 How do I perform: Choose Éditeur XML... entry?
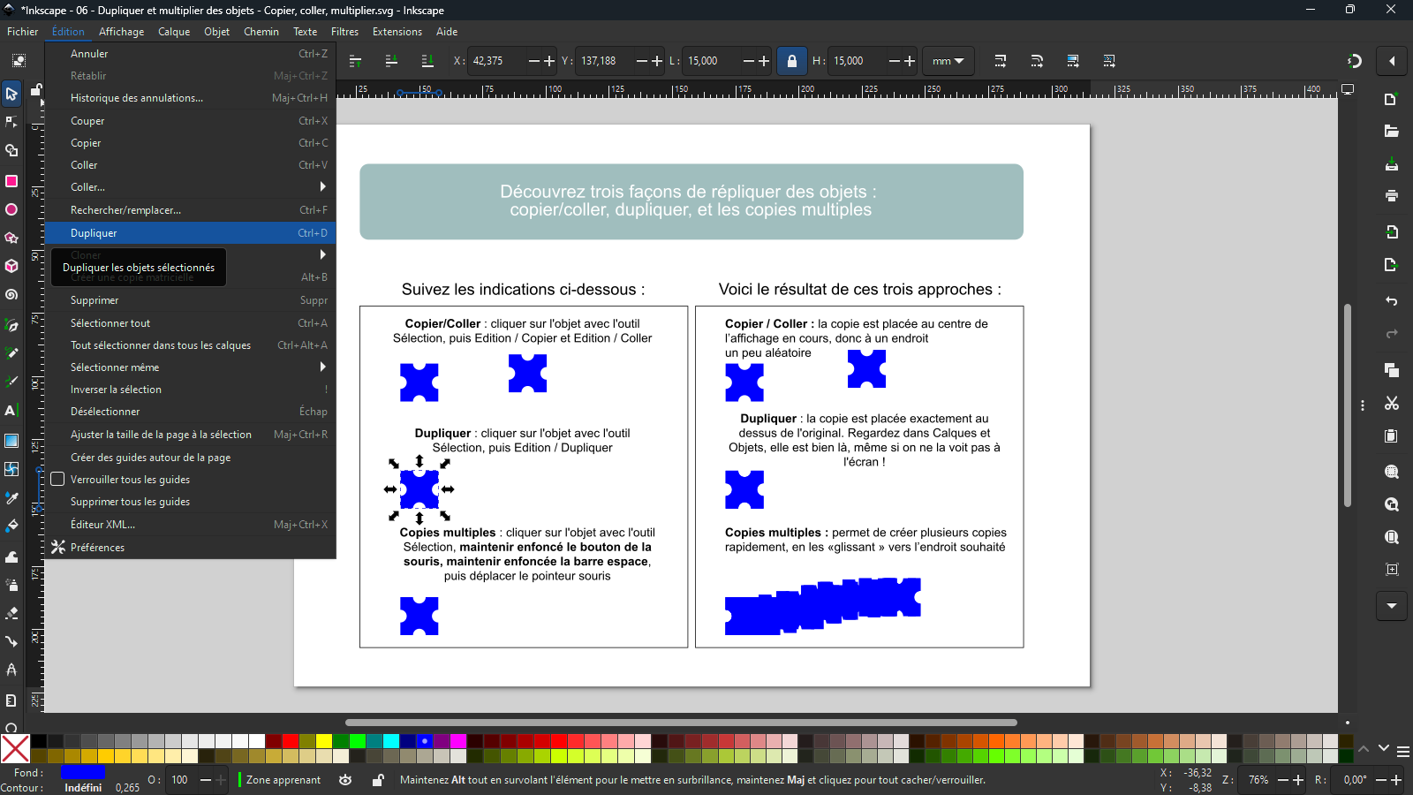190,525
